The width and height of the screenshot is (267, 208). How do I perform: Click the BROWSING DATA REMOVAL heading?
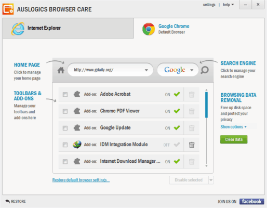pos(238,98)
